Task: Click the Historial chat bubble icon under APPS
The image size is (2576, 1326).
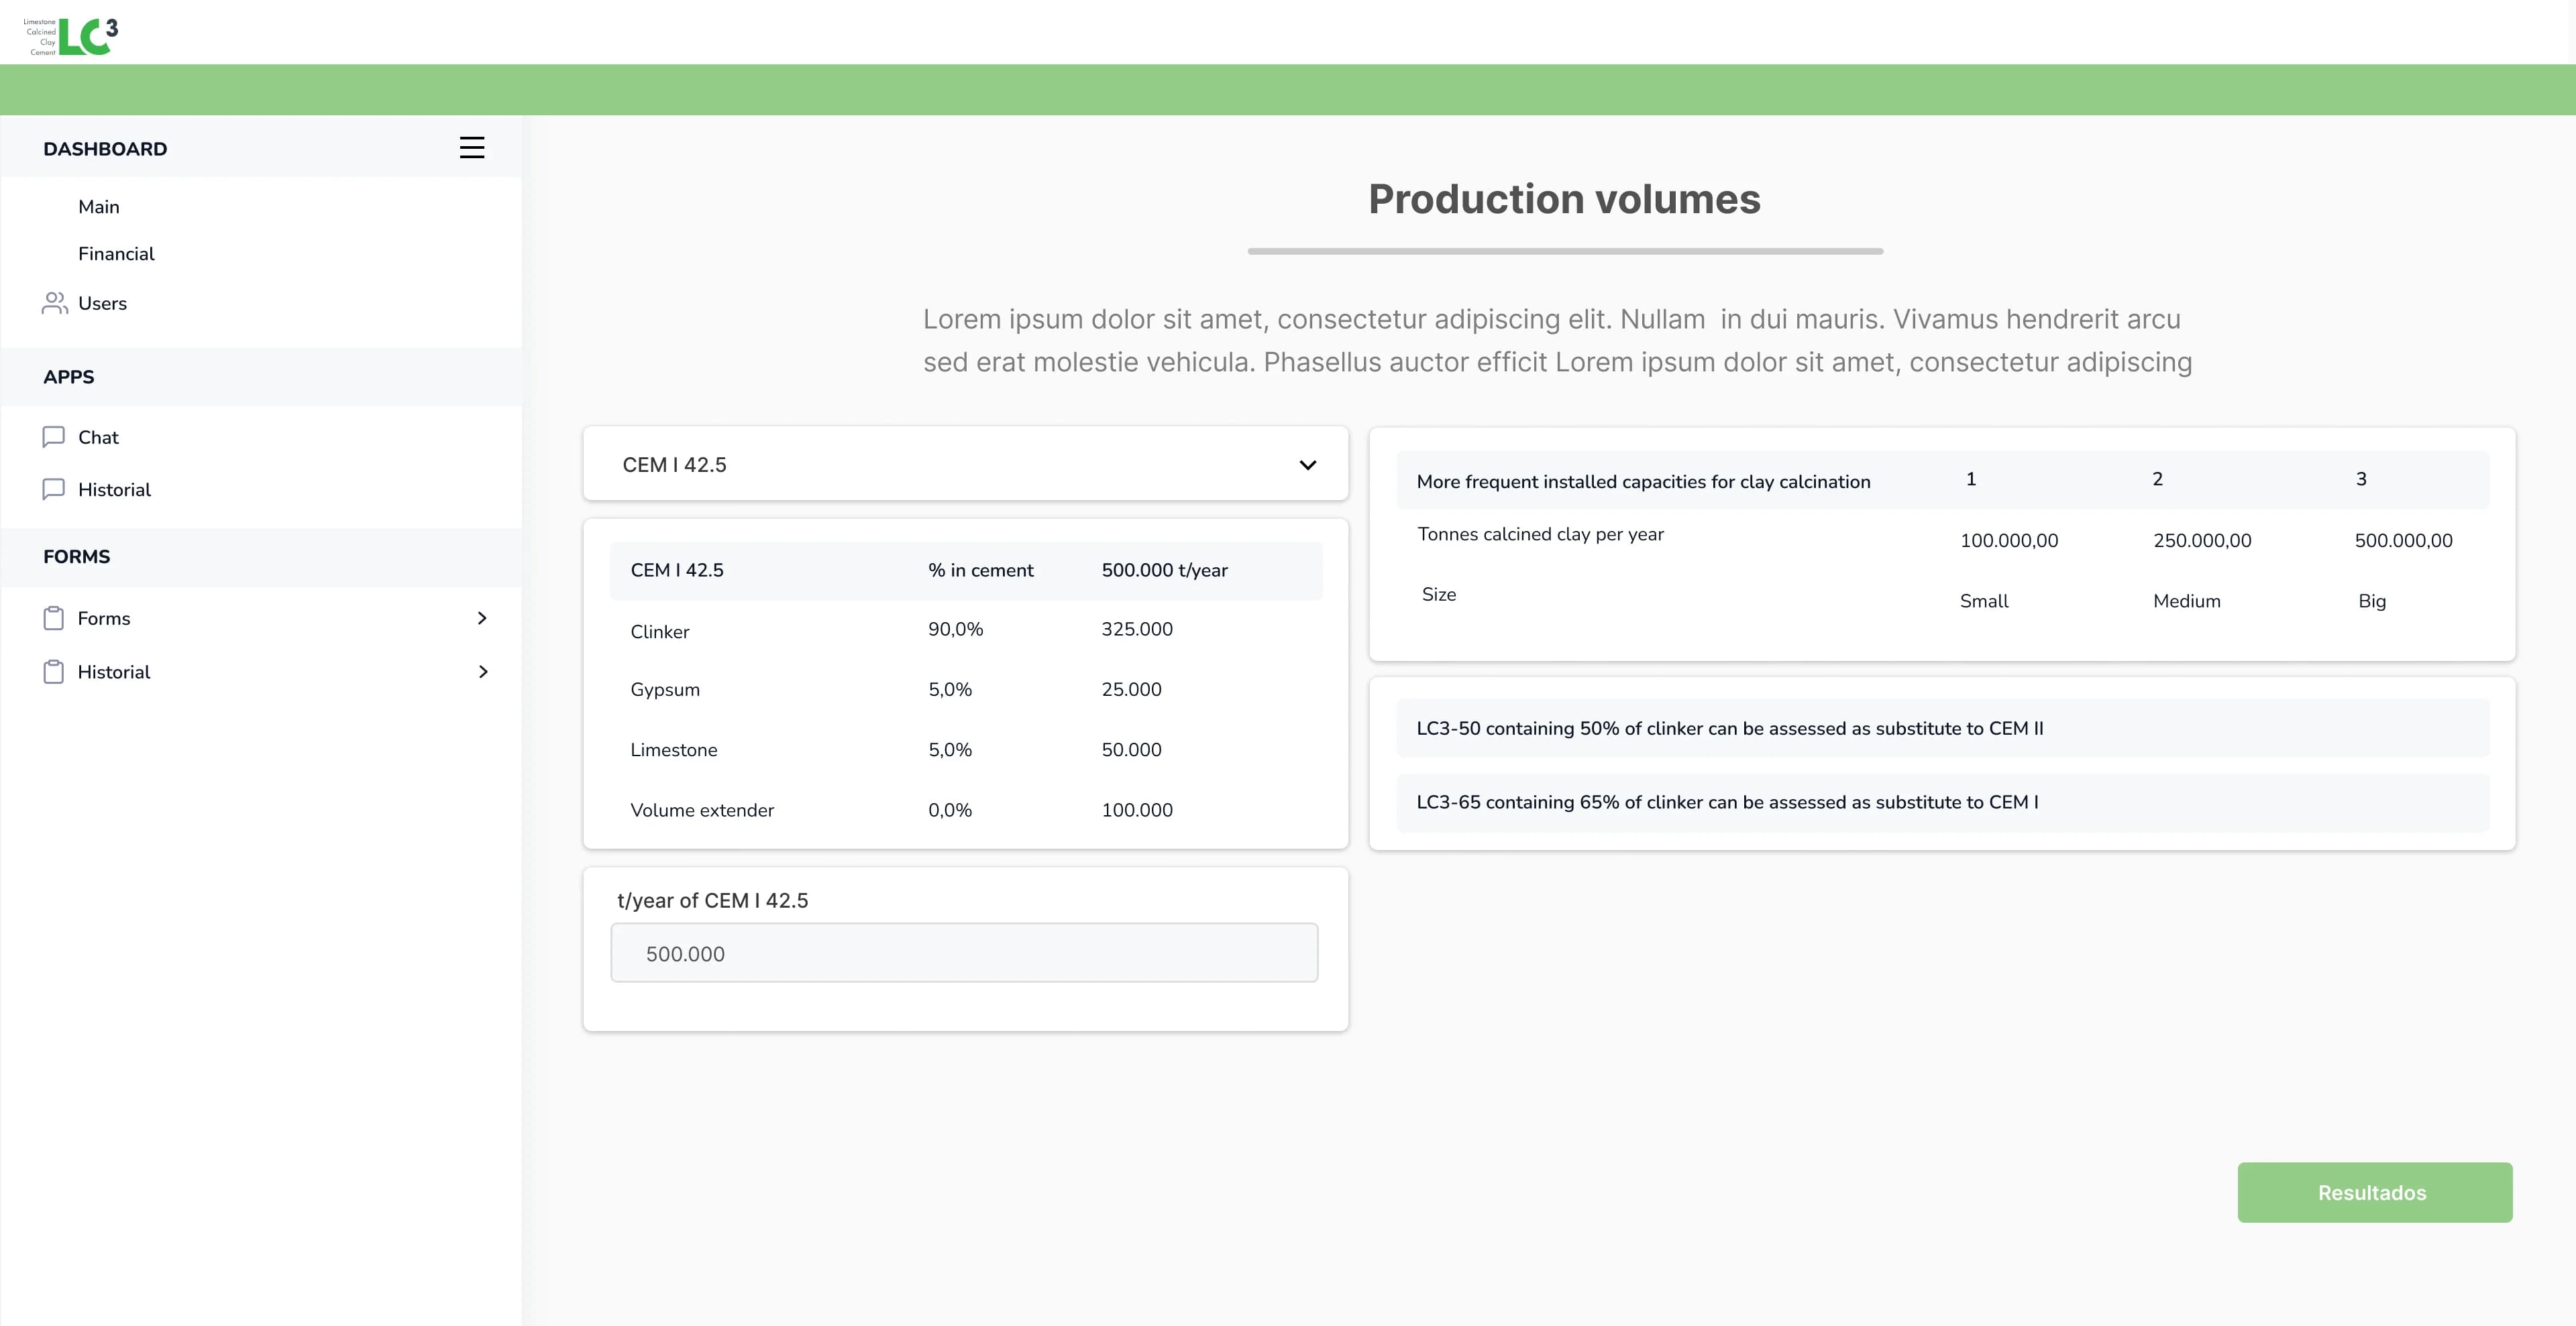Action: click(55, 489)
